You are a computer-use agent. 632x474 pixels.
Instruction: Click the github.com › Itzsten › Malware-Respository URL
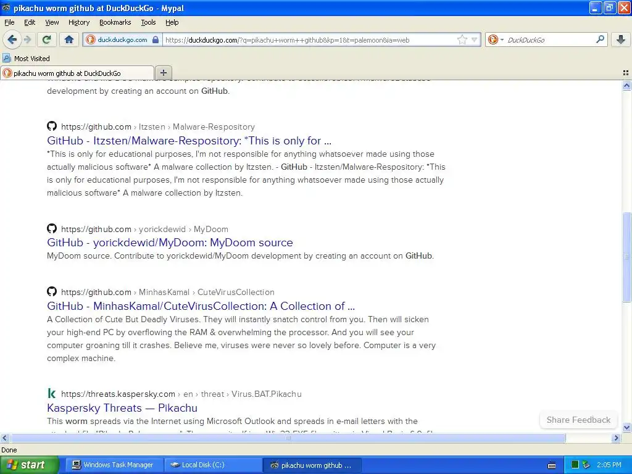(x=158, y=127)
